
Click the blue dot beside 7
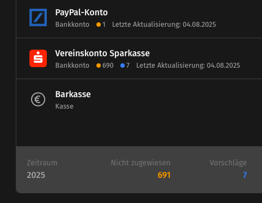(x=123, y=65)
